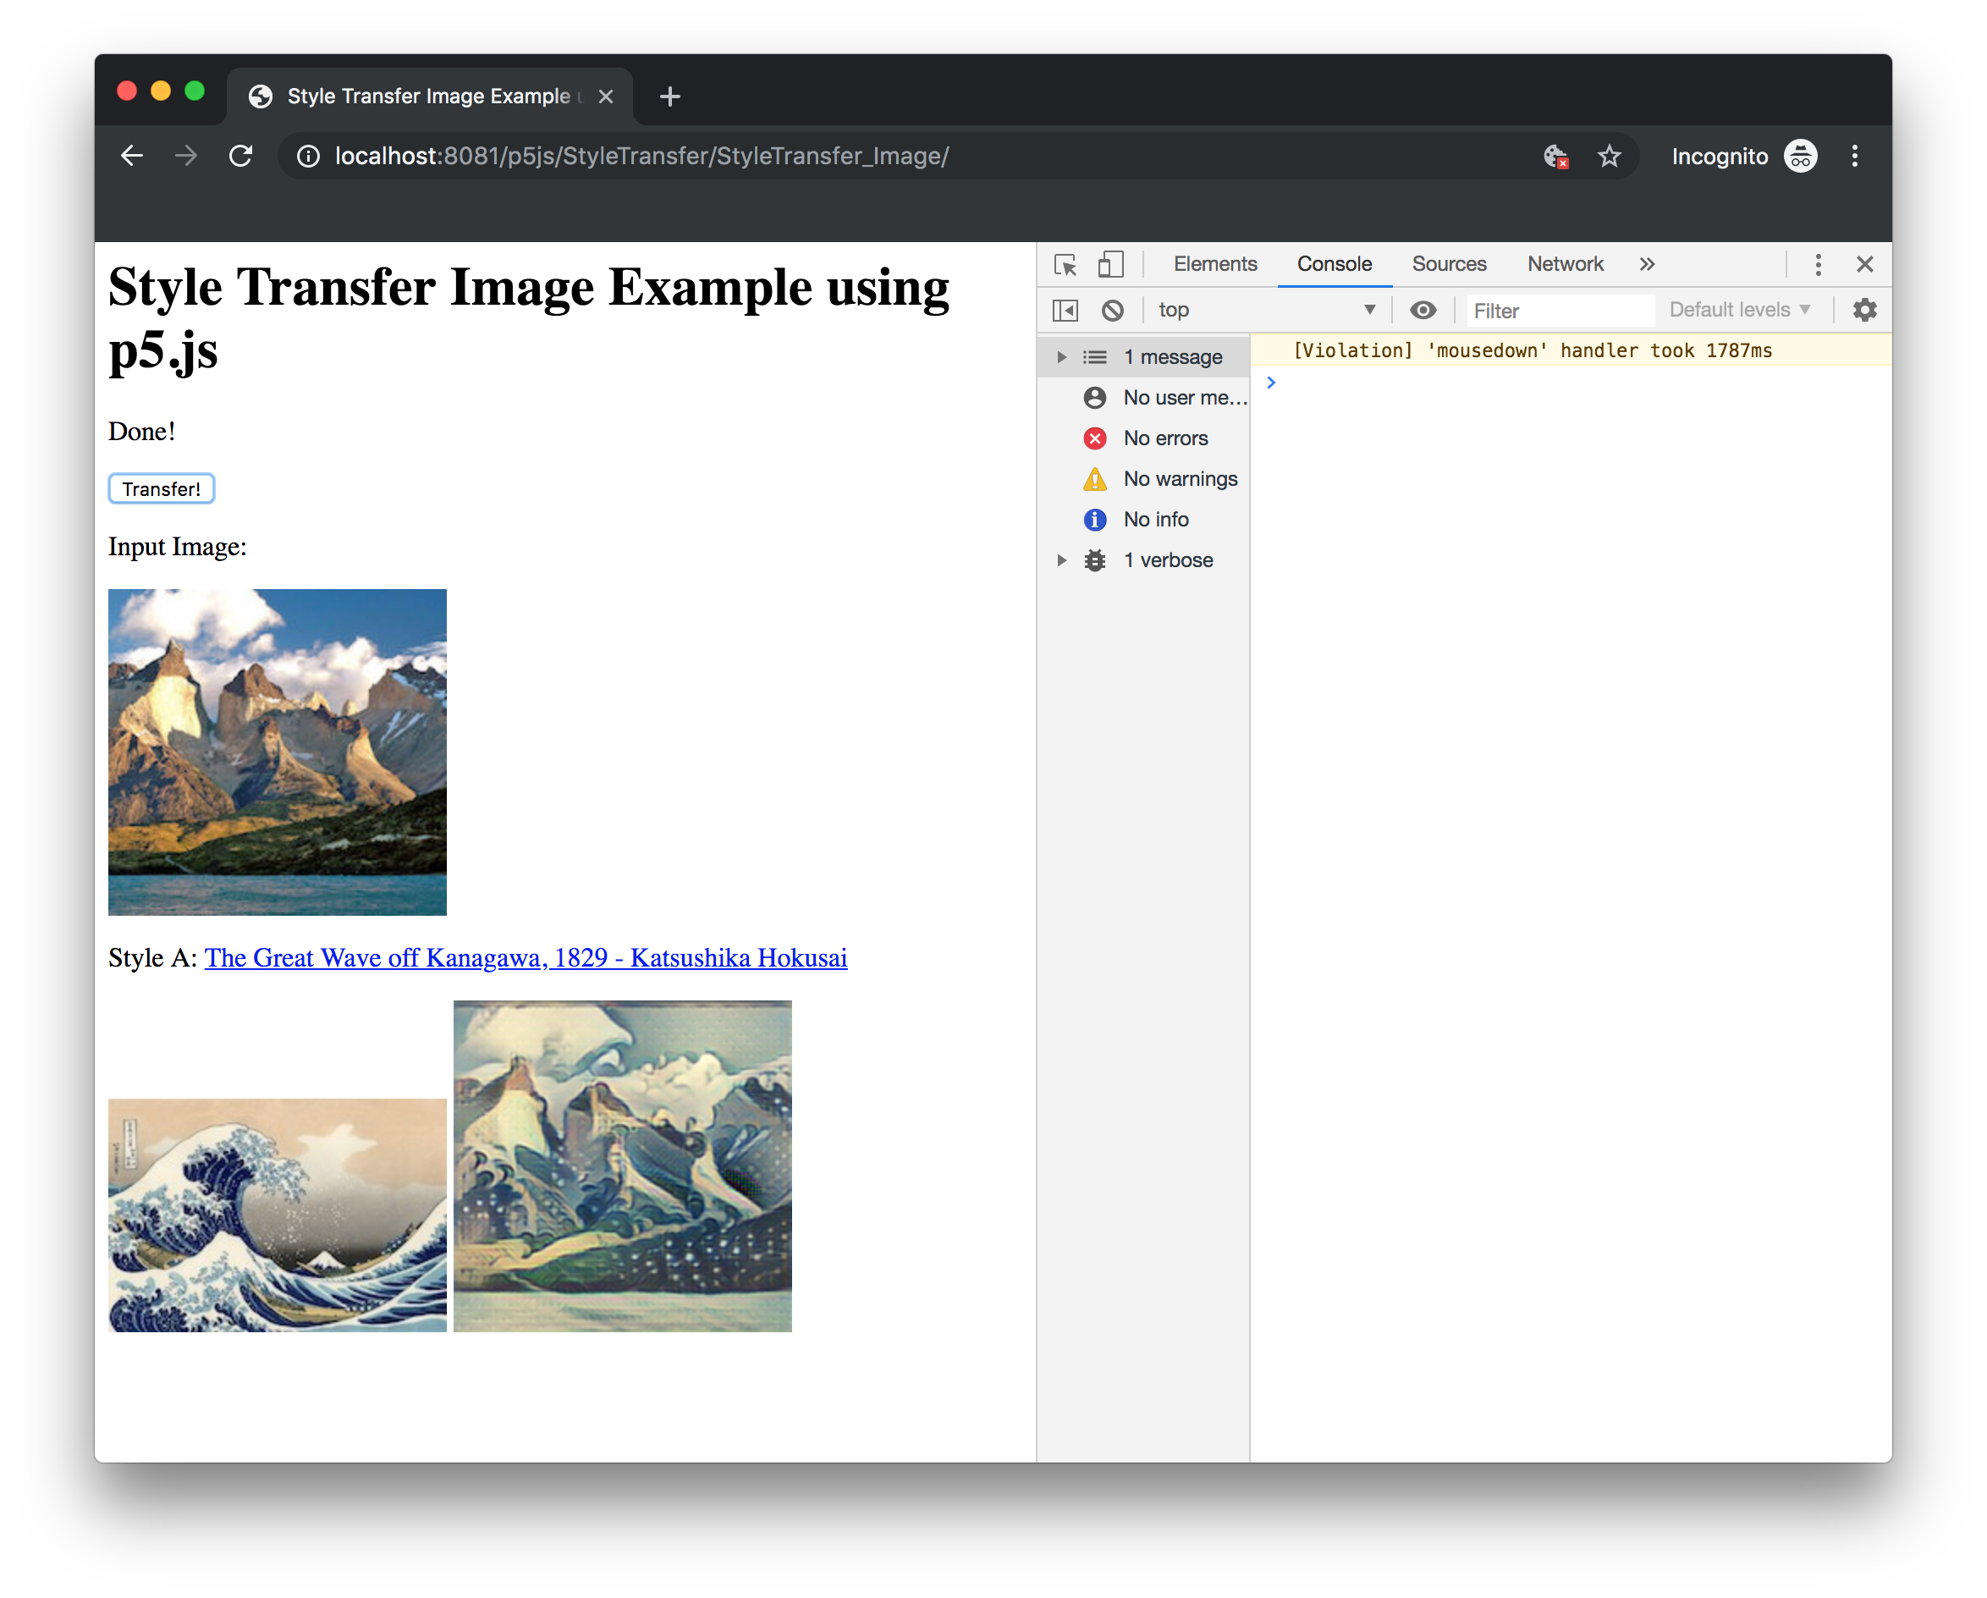Bookmark the page via the star icon

point(1609,156)
